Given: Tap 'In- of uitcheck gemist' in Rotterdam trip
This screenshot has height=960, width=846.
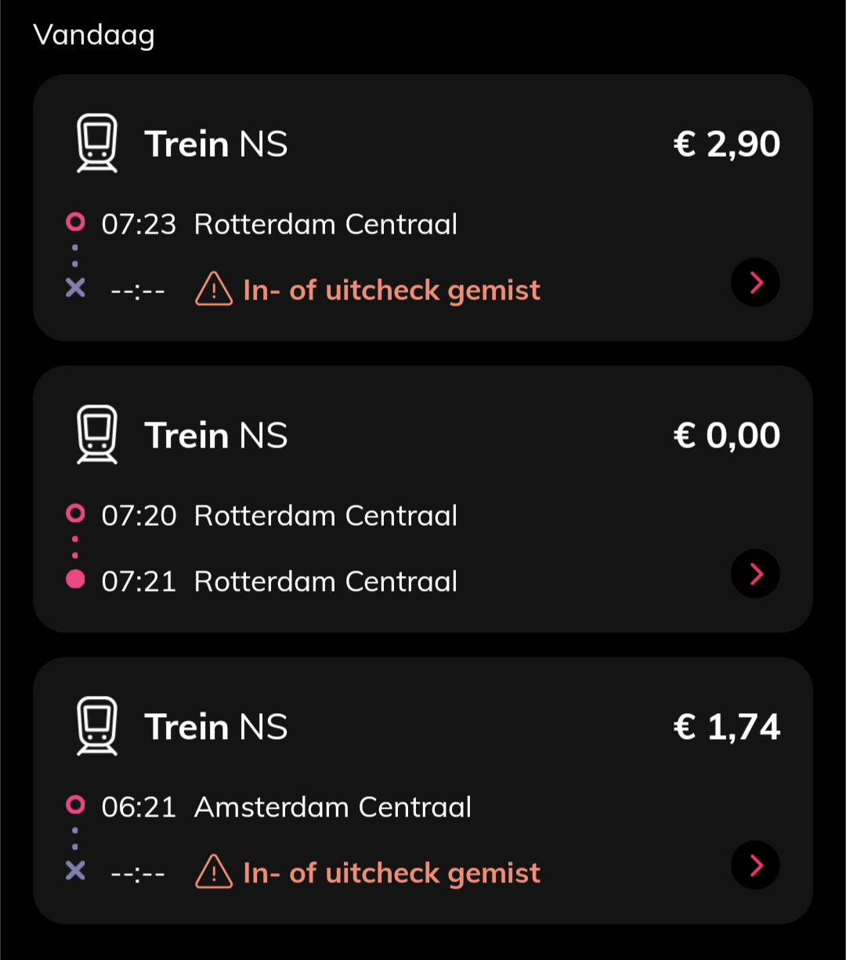Looking at the screenshot, I should [392, 290].
